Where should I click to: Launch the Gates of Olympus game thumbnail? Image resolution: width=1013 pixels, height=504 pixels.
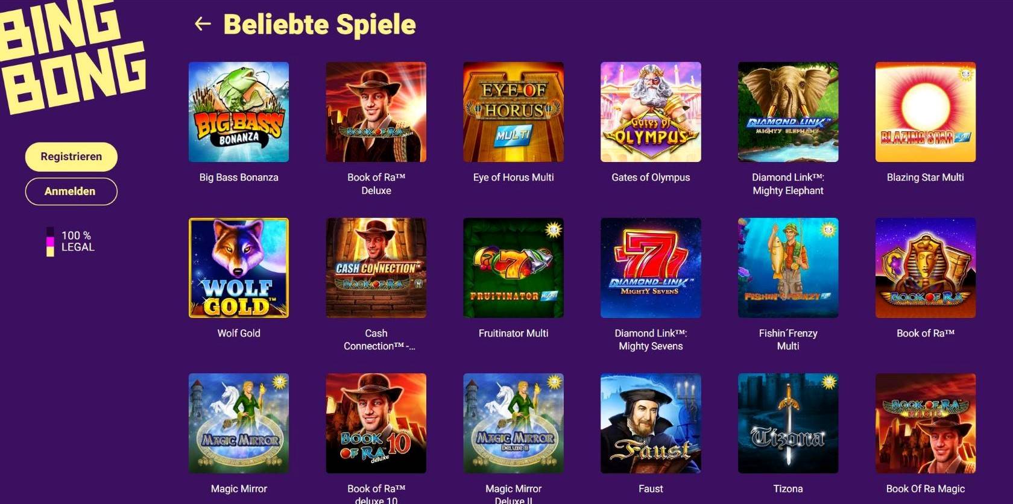(x=651, y=112)
